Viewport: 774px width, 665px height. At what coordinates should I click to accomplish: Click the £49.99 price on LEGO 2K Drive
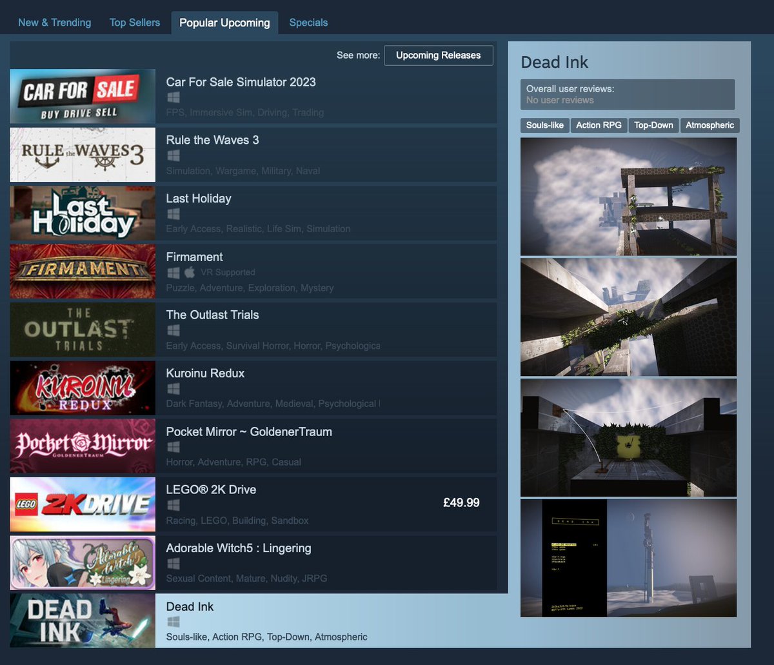click(461, 502)
